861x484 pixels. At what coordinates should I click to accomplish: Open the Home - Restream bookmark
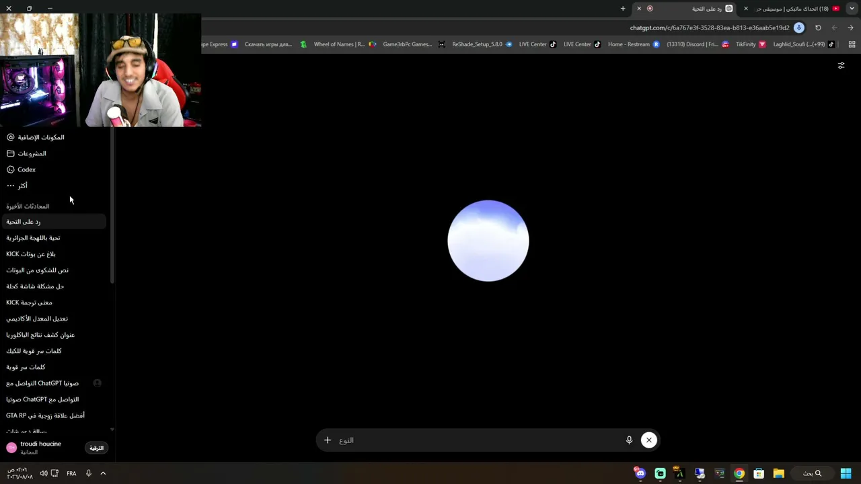634,44
